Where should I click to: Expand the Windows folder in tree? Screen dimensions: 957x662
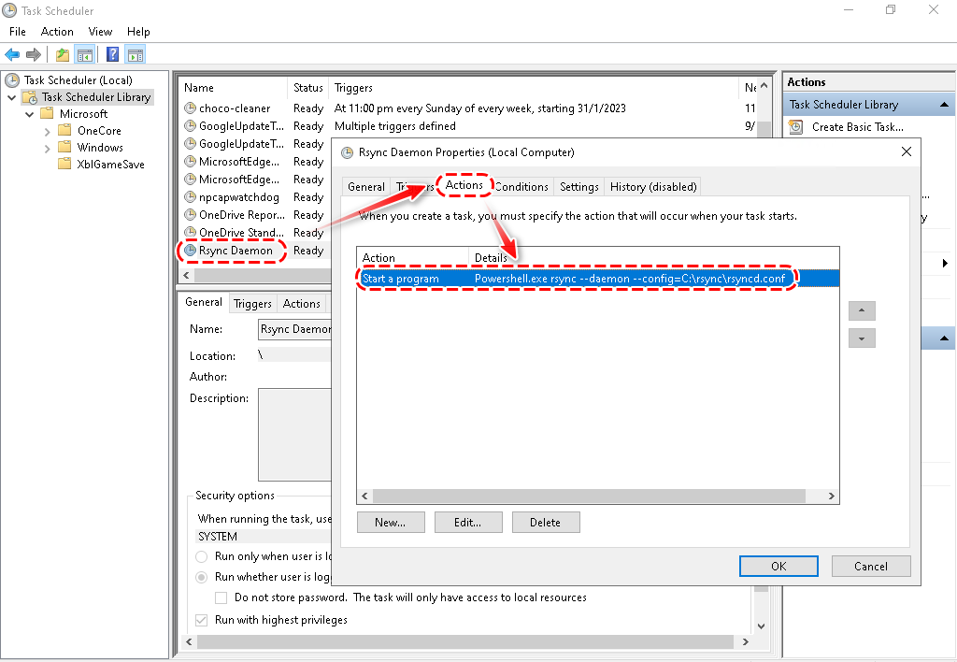[x=48, y=148]
